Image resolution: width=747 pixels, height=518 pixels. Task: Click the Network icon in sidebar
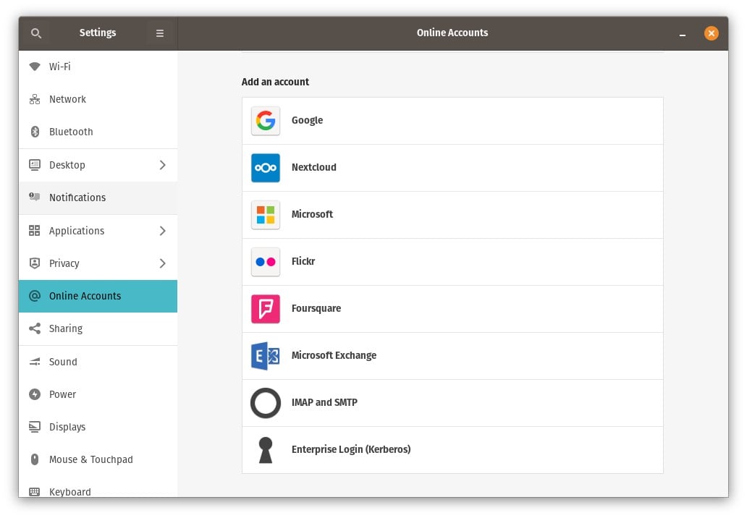click(35, 99)
